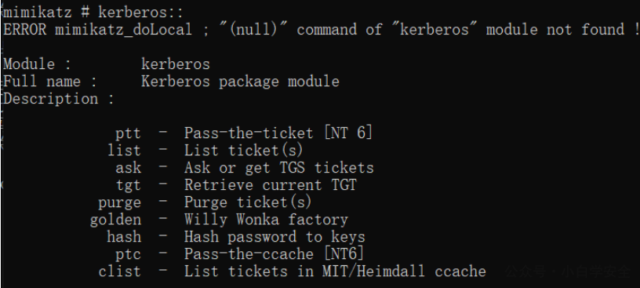This screenshot has width=640, height=288.
Task: Click the "Module :" label
Action: (37, 64)
